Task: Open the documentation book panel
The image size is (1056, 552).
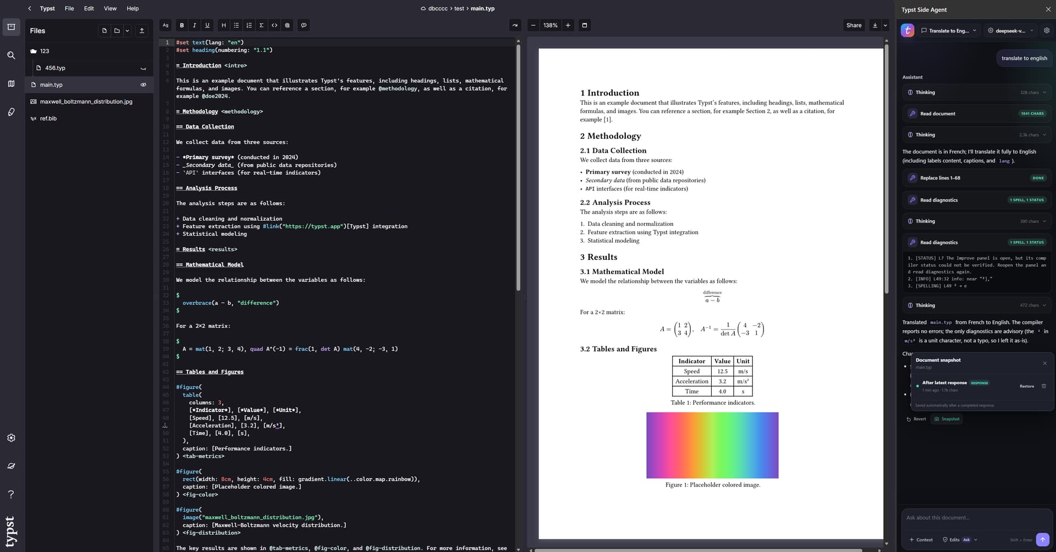Action: pyautogui.click(x=11, y=83)
